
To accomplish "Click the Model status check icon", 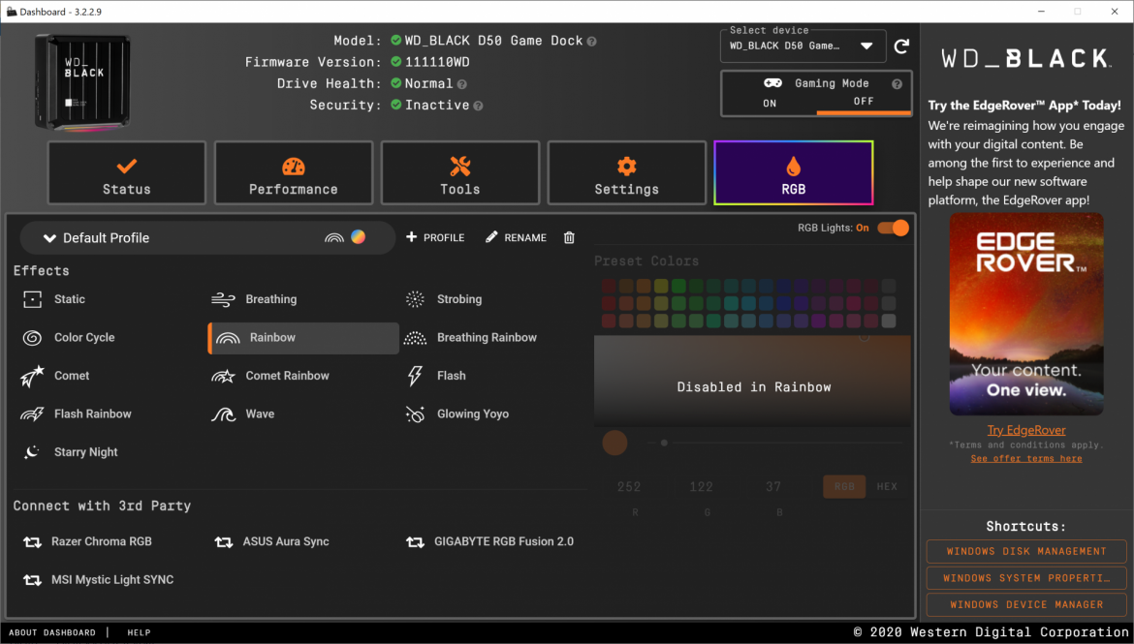I will (395, 41).
